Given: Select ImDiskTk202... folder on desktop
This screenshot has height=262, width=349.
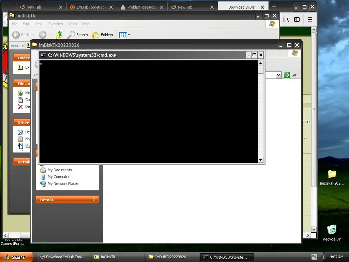Looking at the screenshot, I should [332, 177].
